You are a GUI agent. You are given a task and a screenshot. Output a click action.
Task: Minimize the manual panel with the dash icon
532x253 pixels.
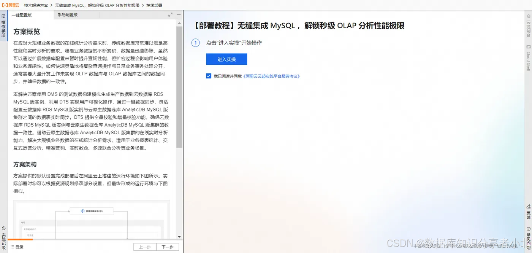tap(179, 15)
